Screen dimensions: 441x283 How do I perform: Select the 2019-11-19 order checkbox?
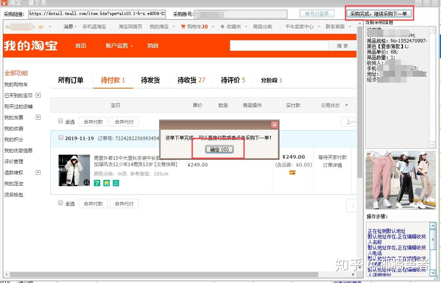(x=61, y=137)
